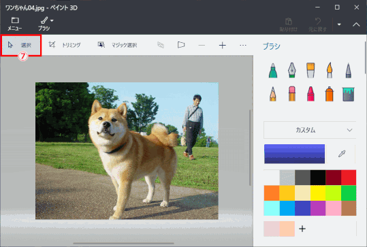Click the 元に戻す (Undo) button
367x247 pixels.
pos(317,24)
